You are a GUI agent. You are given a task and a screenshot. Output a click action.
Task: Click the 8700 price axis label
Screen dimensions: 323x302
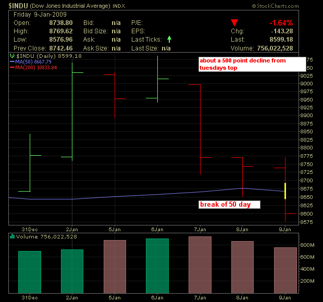pos(306,180)
